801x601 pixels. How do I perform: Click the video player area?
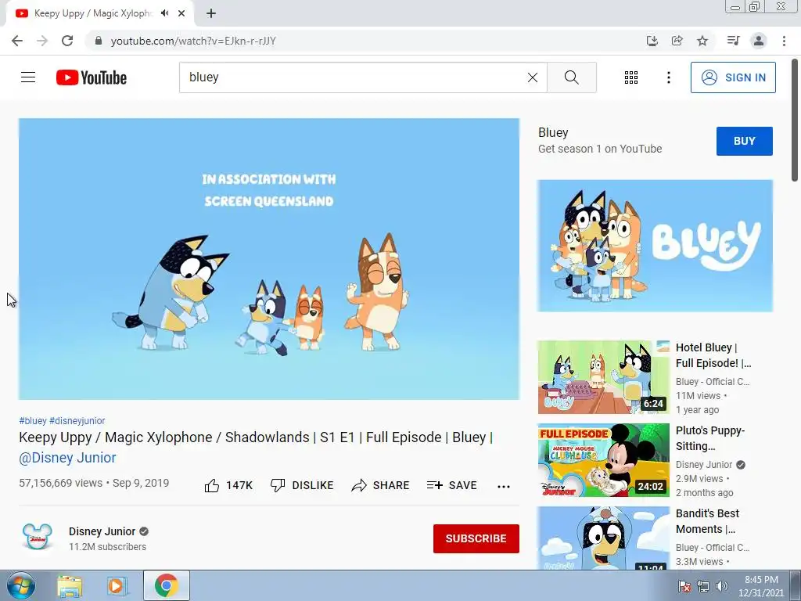[269, 259]
